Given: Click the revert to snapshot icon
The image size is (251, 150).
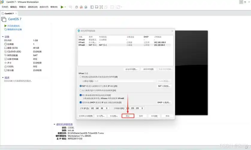Looking at the screenshot, I should [x=81, y=7].
